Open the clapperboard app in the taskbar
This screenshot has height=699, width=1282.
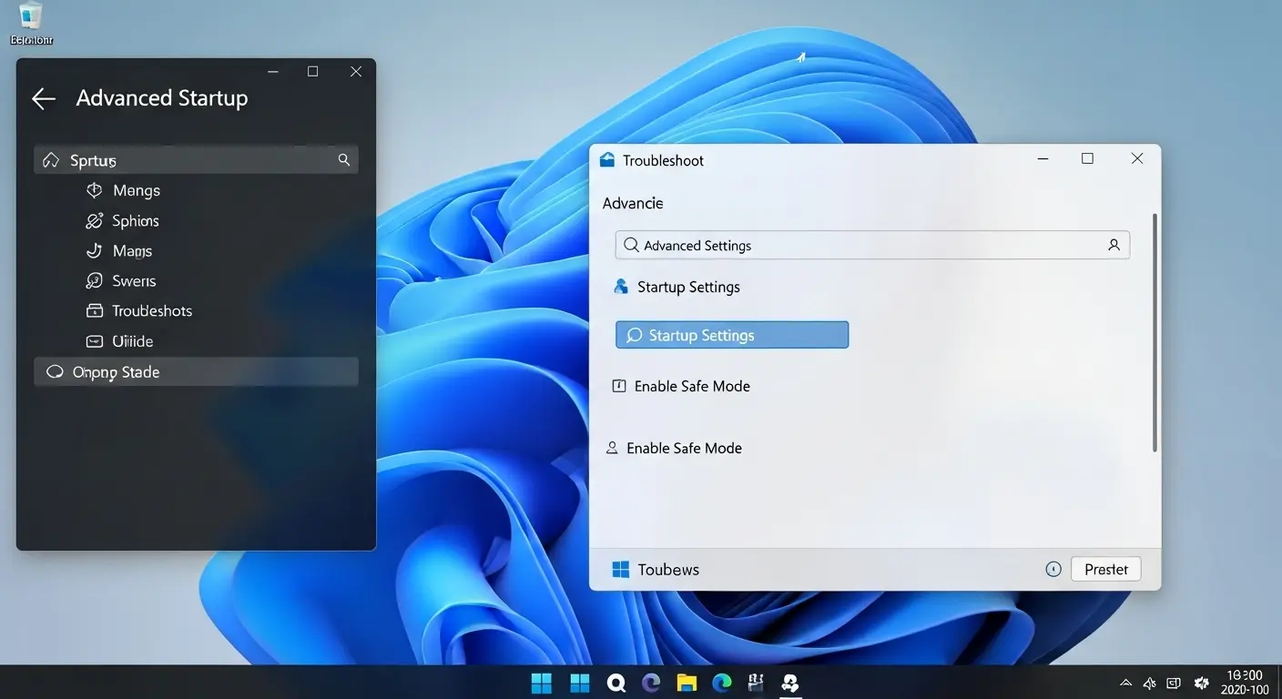click(x=755, y=683)
